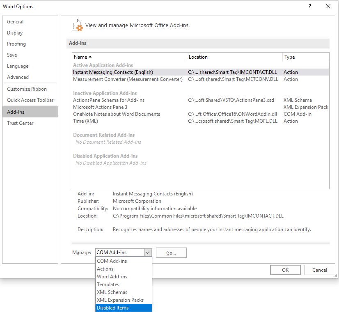339x312 pixels.
Task: Choose Actions from Manage list
Action: pyautogui.click(x=124, y=269)
